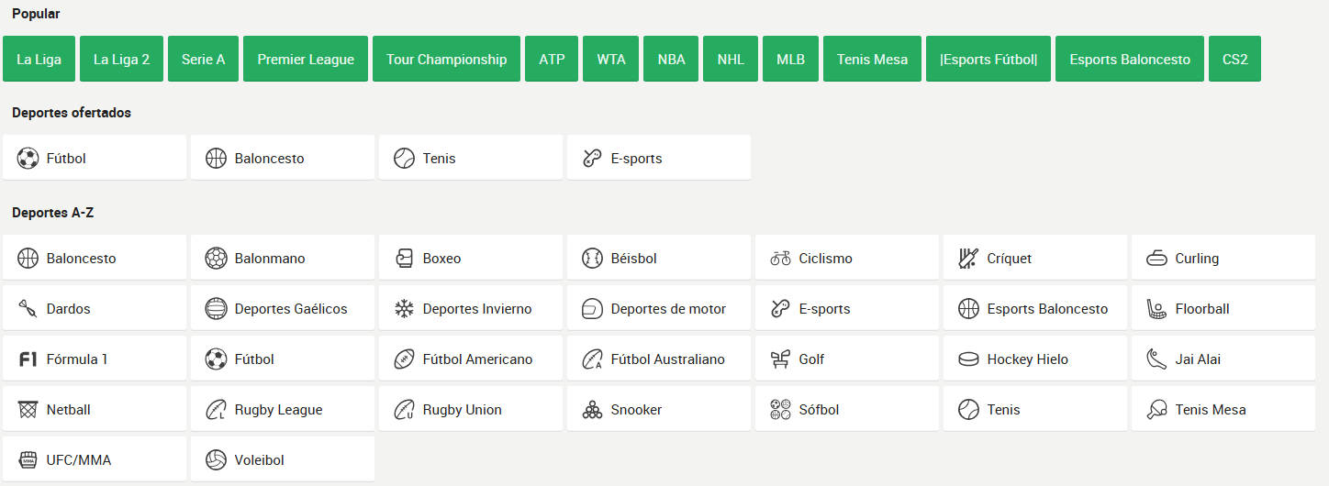Click the CS2 popular button
This screenshot has height=486, width=1329.
tap(1234, 59)
